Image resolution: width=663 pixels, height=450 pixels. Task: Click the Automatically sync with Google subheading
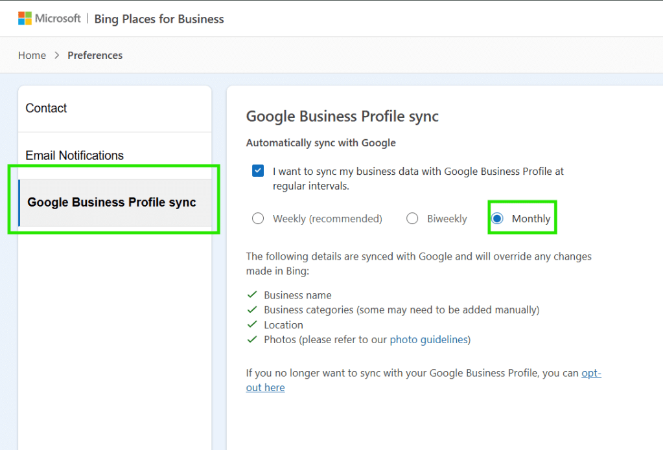pos(321,142)
